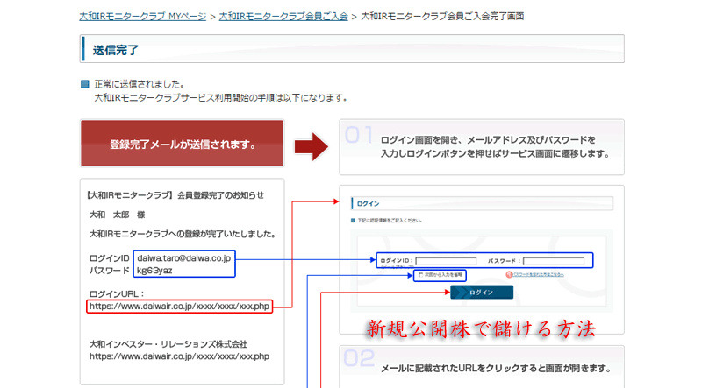The width and height of the screenshot is (702, 388).
Task: Click the step 01 ログイン画面を開き instruction text
Action: click(x=495, y=146)
